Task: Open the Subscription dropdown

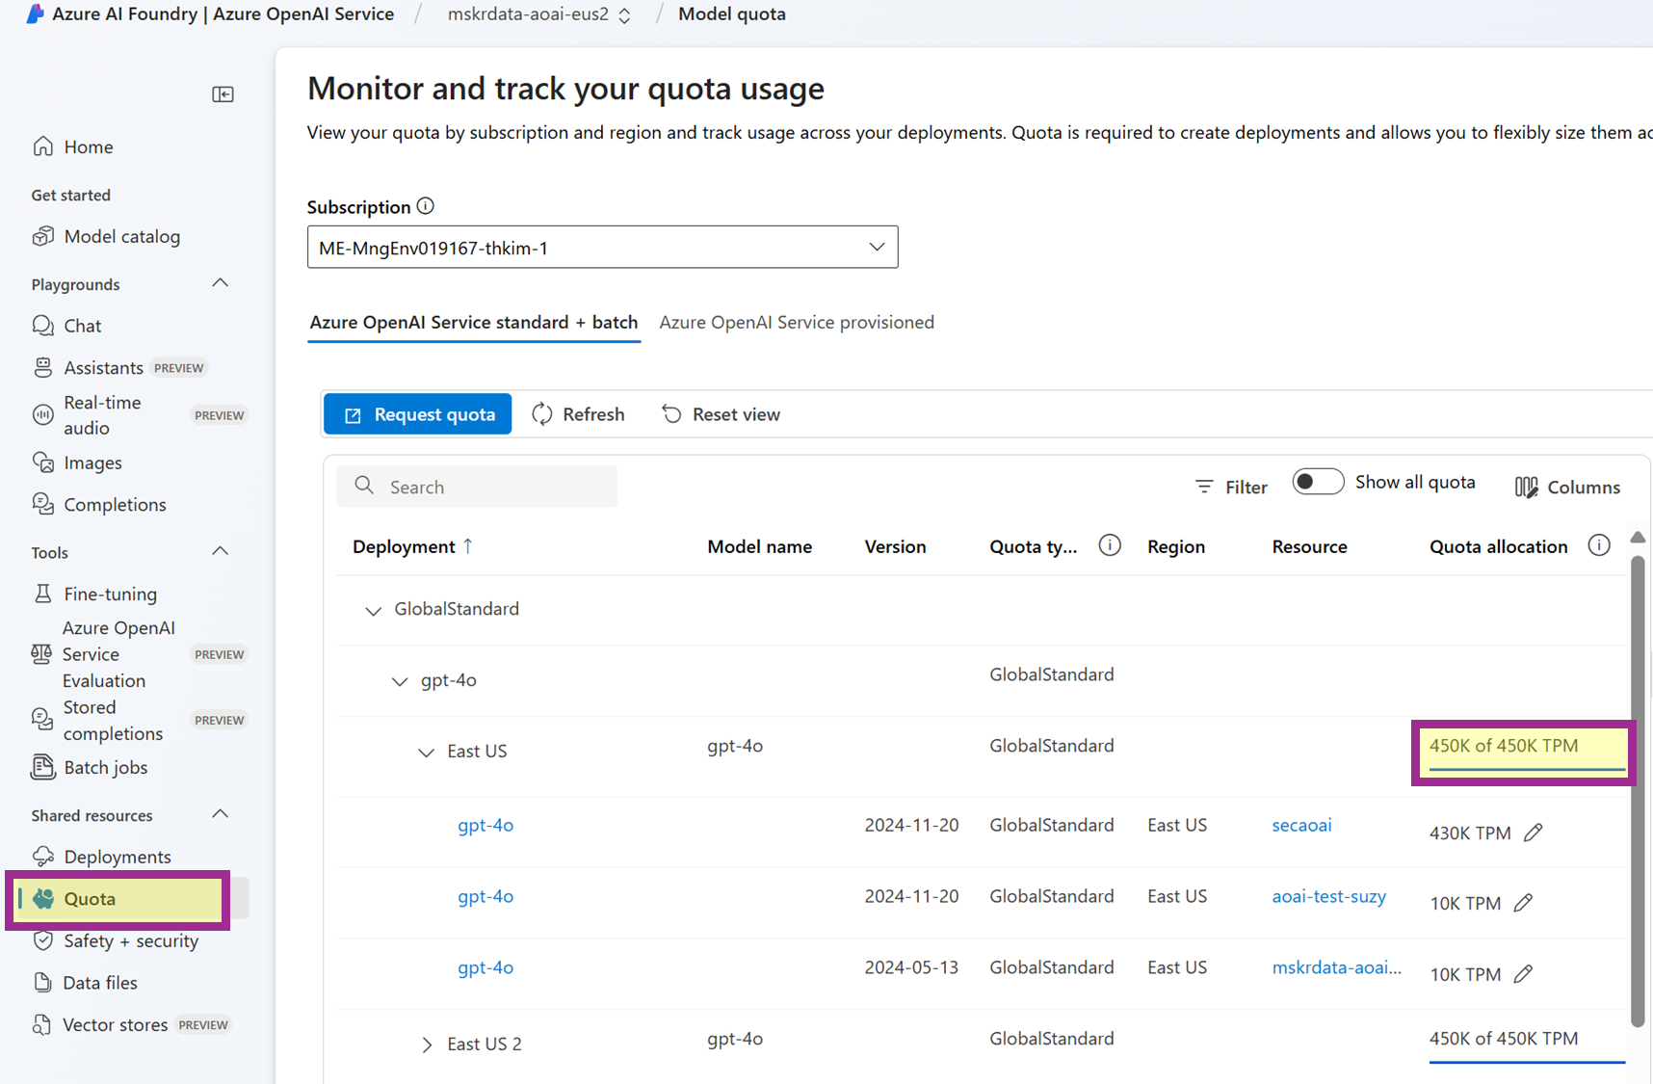Action: pos(602,248)
